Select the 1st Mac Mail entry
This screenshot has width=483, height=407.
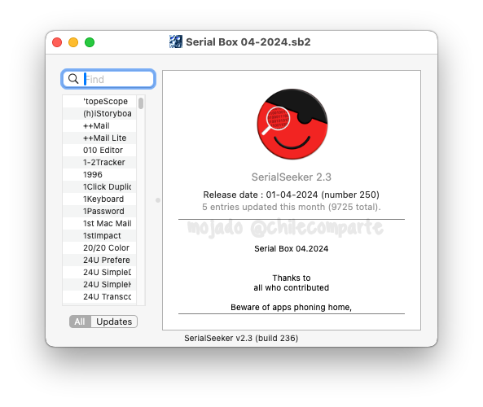99,223
